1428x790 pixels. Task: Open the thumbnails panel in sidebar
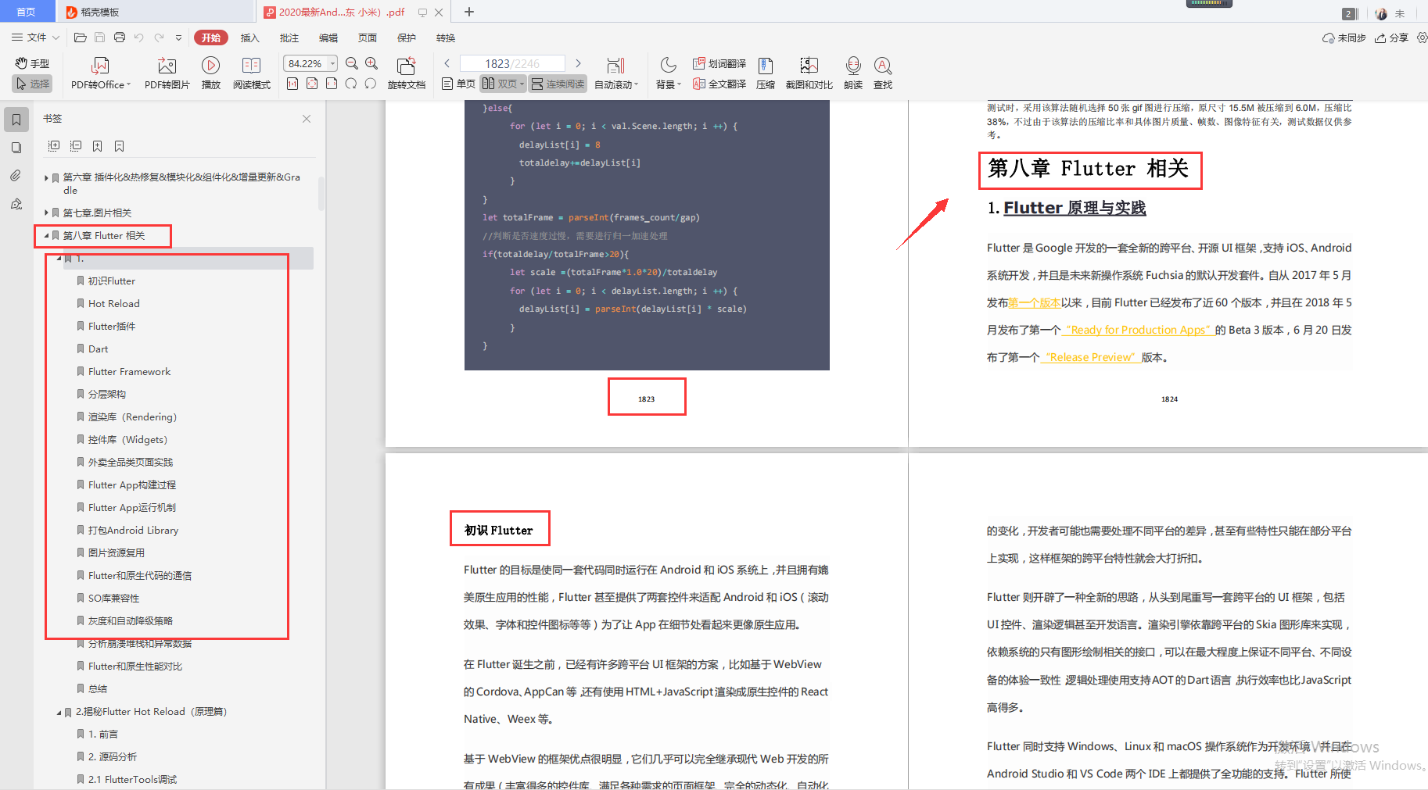coord(16,147)
